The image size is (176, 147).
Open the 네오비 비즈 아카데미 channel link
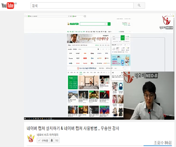tap(47, 135)
